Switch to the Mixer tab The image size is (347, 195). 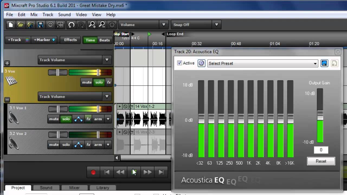pyautogui.click(x=74, y=188)
